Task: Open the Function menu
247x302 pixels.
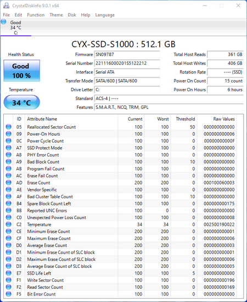Action: 36,15
